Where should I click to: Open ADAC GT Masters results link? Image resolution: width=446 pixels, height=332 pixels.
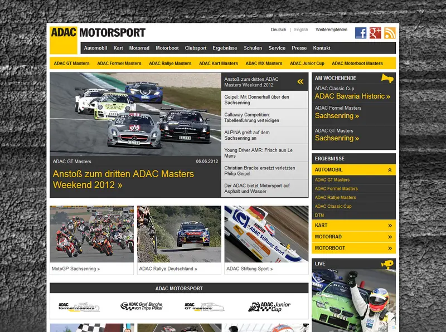tap(332, 180)
